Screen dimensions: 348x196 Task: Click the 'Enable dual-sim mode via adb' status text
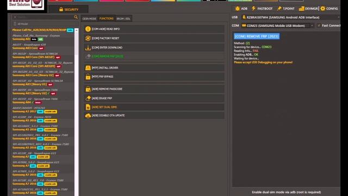287,192
